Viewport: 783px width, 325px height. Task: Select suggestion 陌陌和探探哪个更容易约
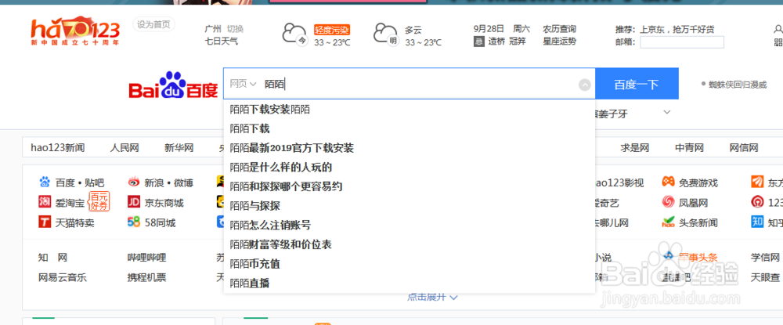(409, 186)
